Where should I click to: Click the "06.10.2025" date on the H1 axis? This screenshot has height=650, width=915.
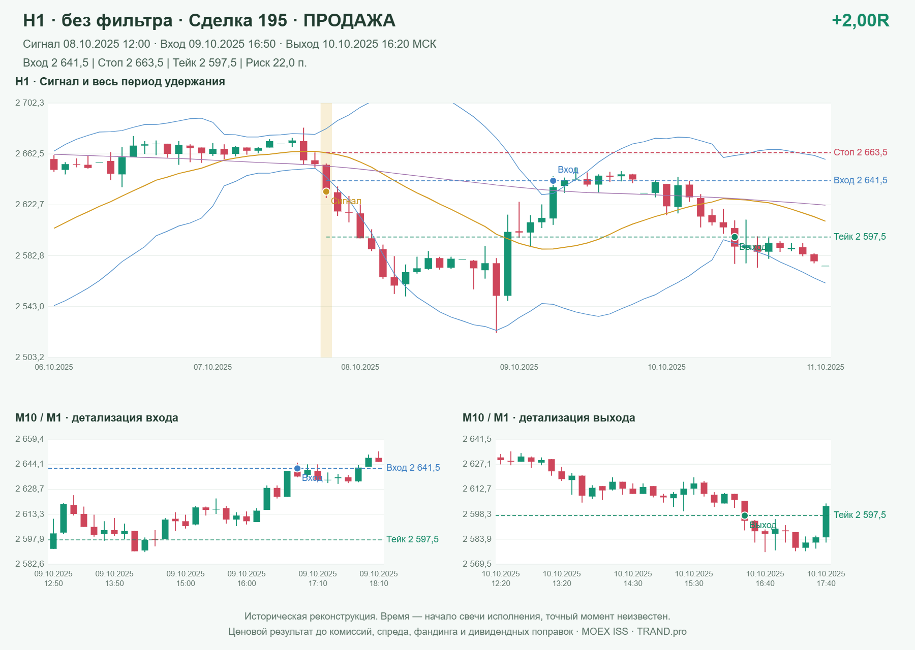(x=54, y=367)
